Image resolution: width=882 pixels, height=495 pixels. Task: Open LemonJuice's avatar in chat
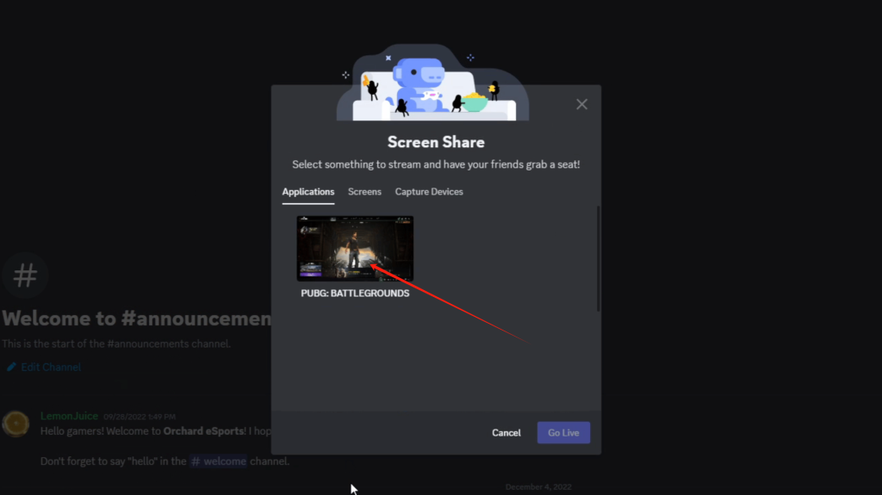click(x=16, y=424)
